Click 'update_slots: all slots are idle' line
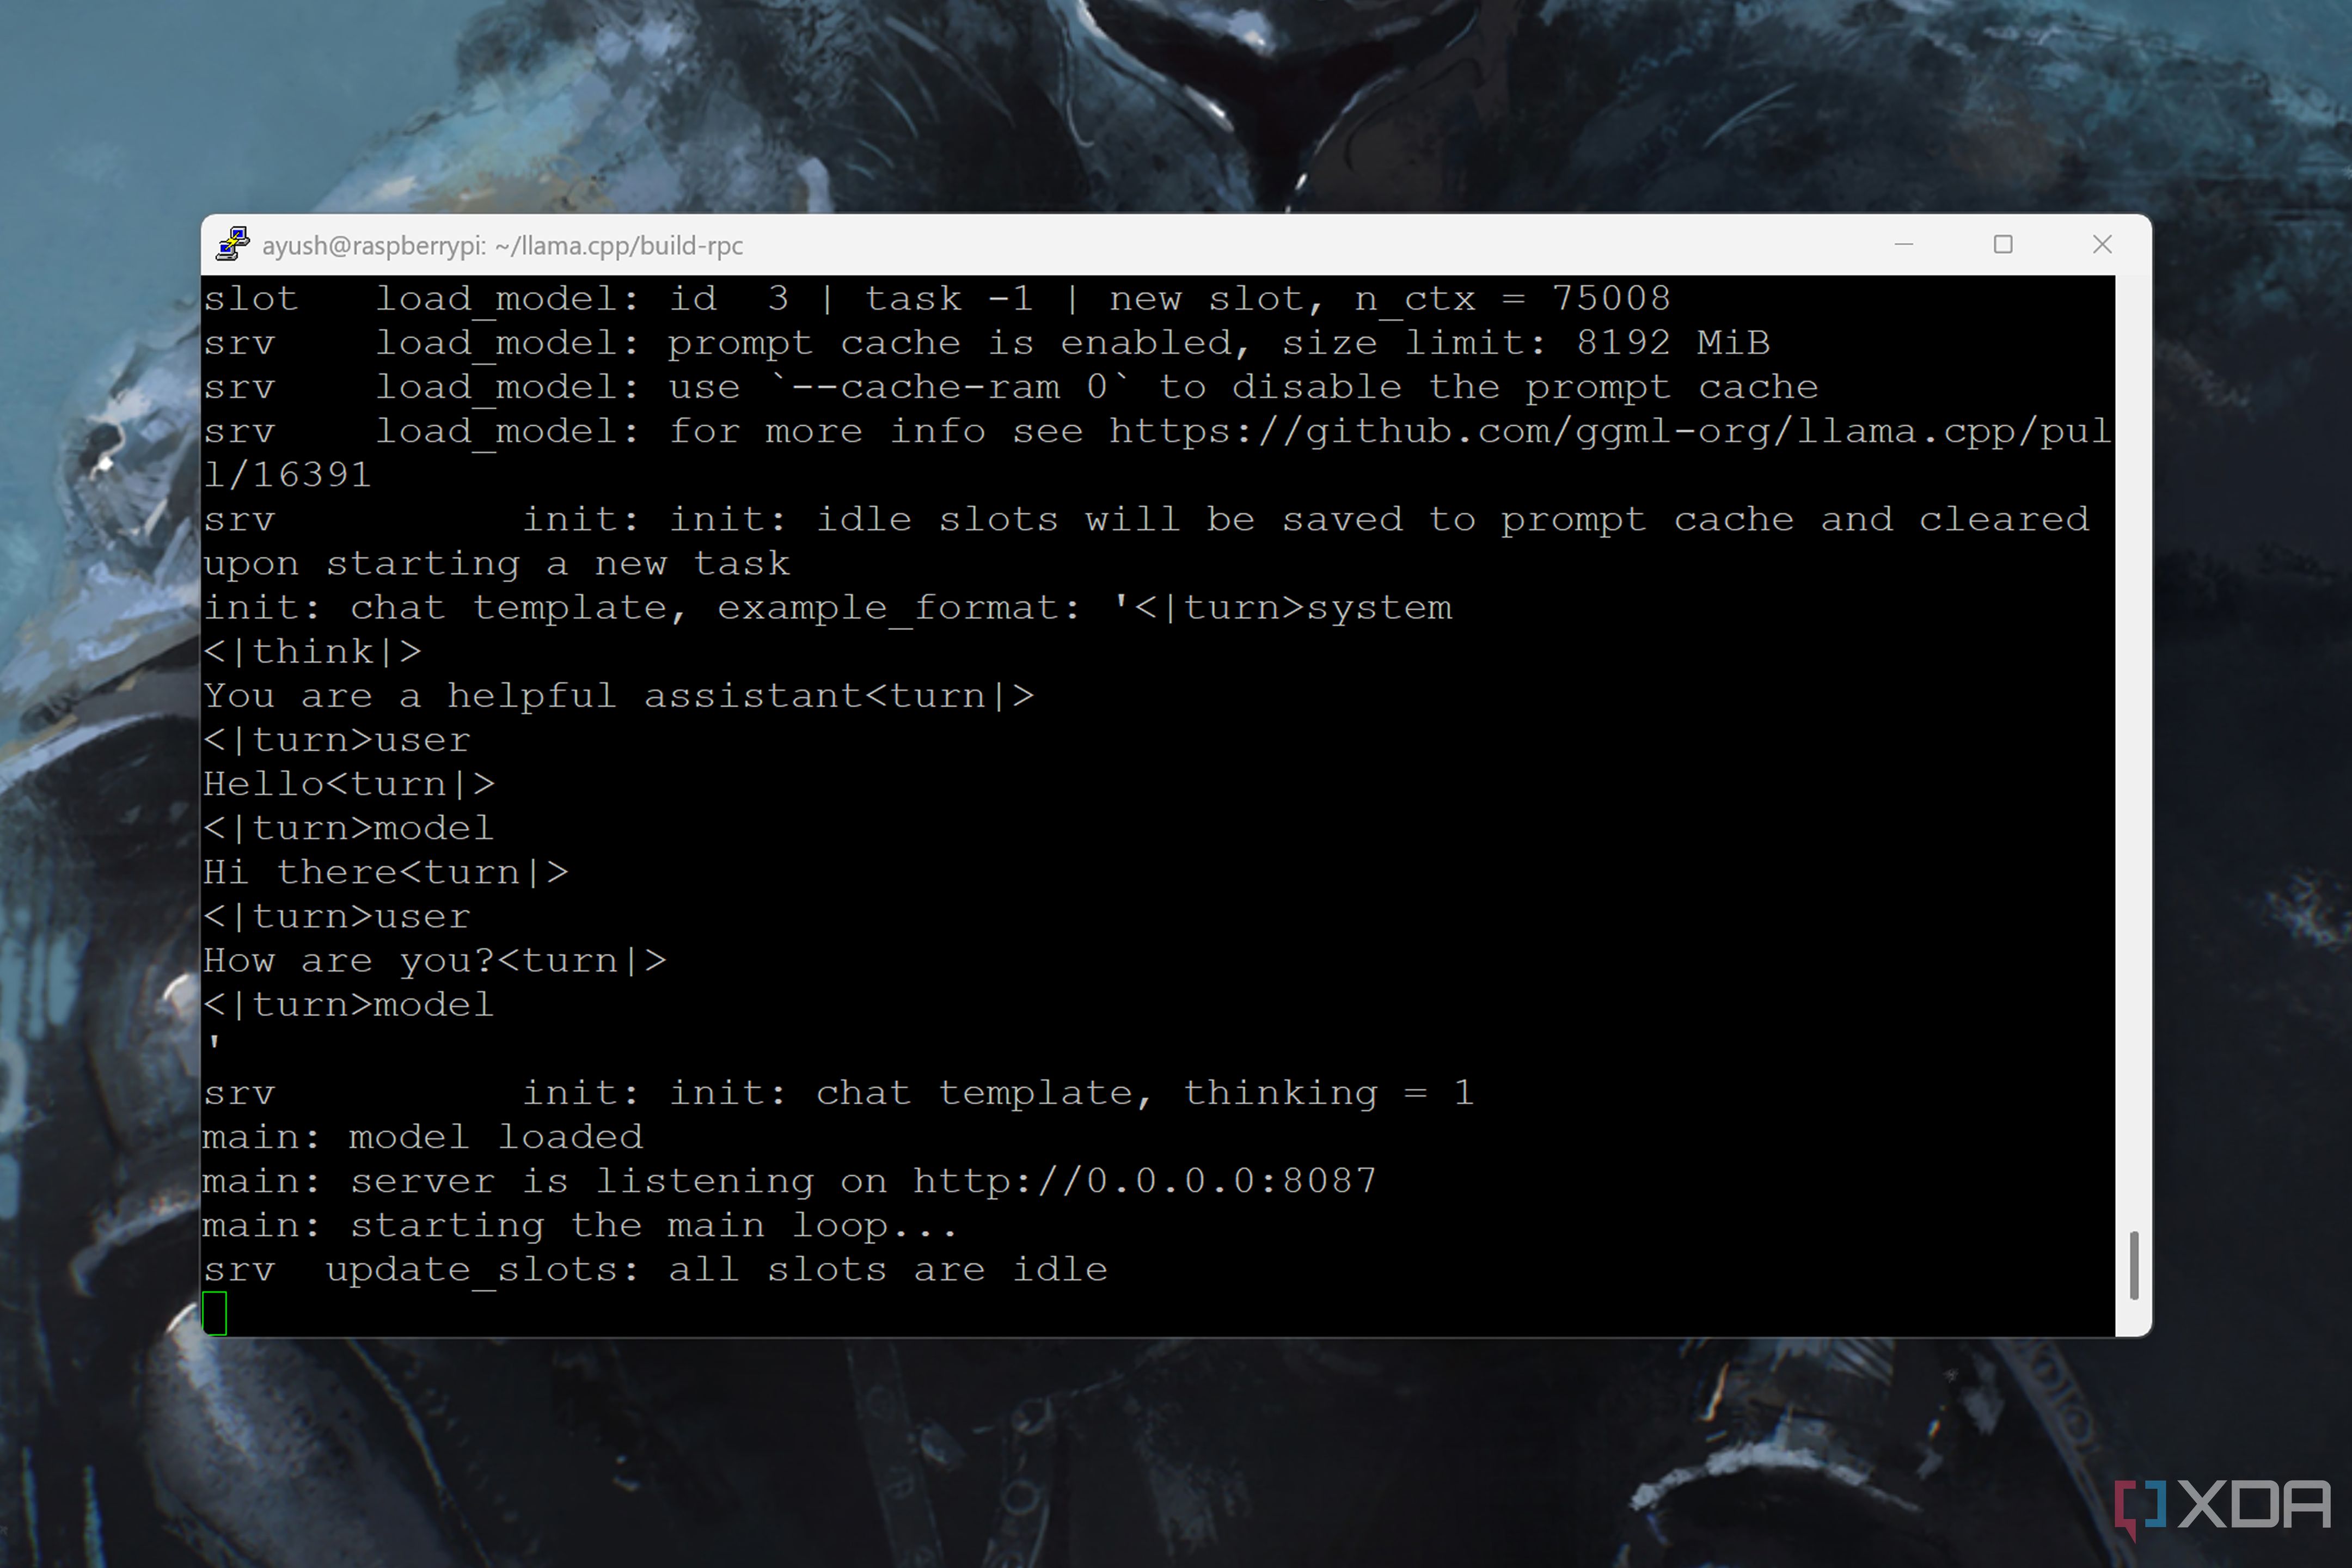This screenshot has height=1568, width=2352. [655, 1270]
